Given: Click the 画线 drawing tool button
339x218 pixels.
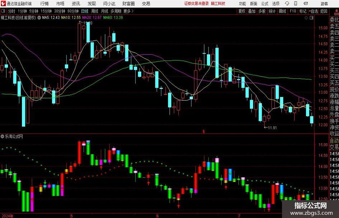Looking at the screenshot, I should (x=282, y=11).
